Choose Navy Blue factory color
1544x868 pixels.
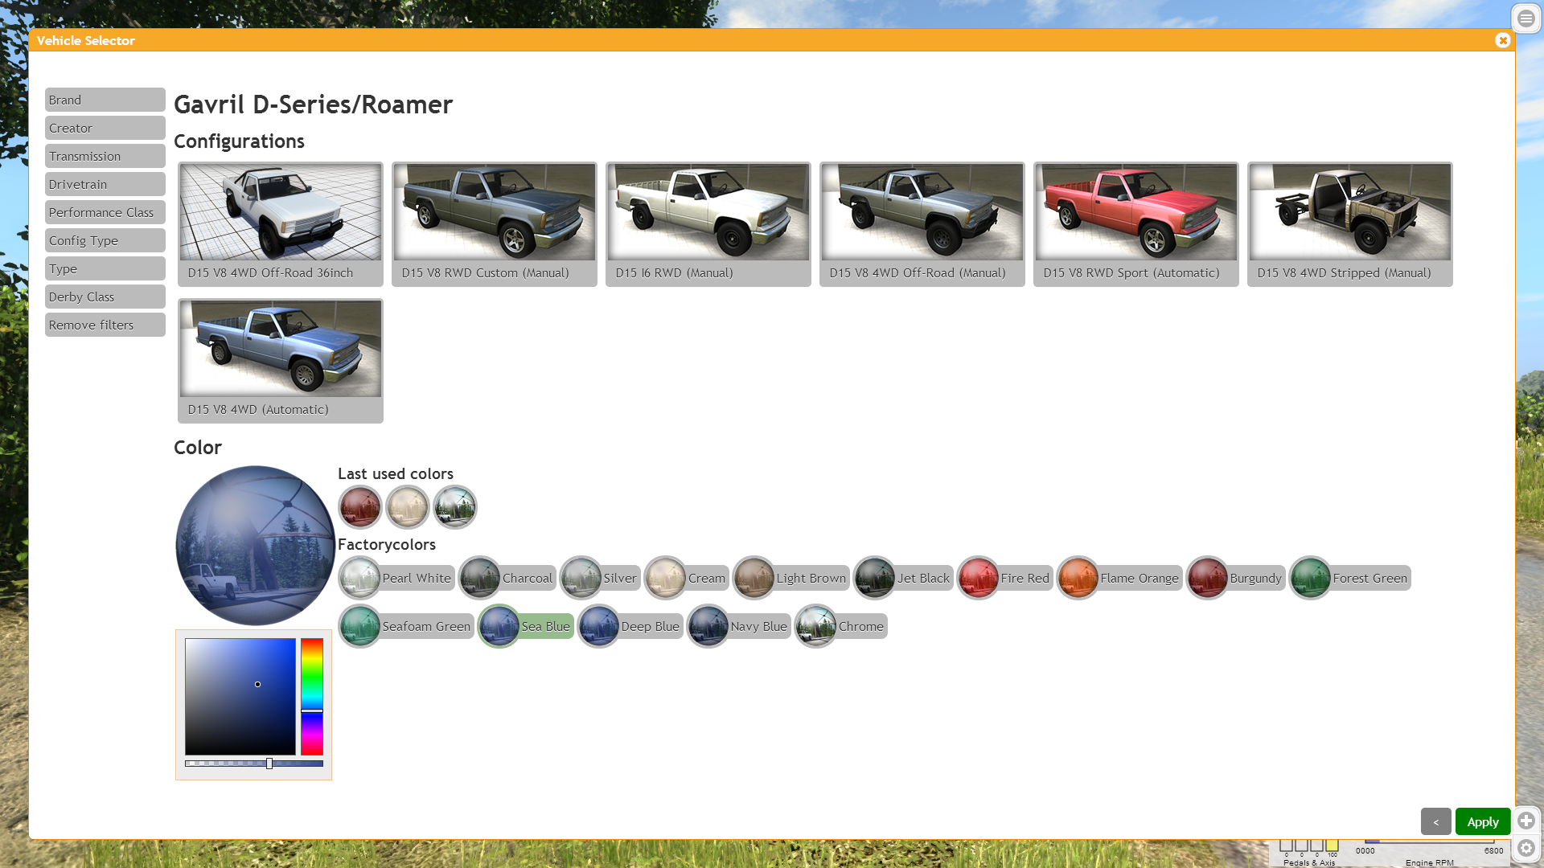coord(739,626)
